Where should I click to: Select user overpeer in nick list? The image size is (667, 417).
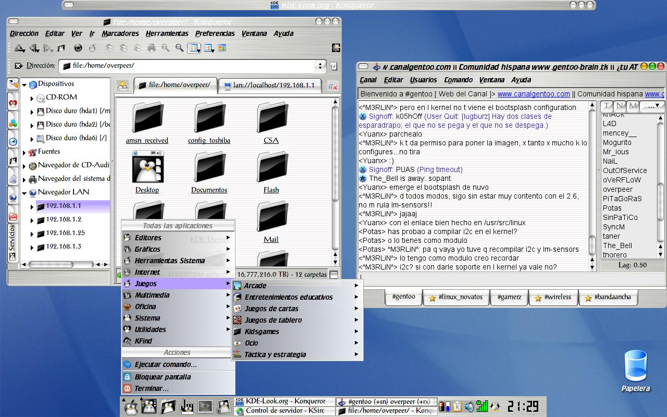(617, 189)
